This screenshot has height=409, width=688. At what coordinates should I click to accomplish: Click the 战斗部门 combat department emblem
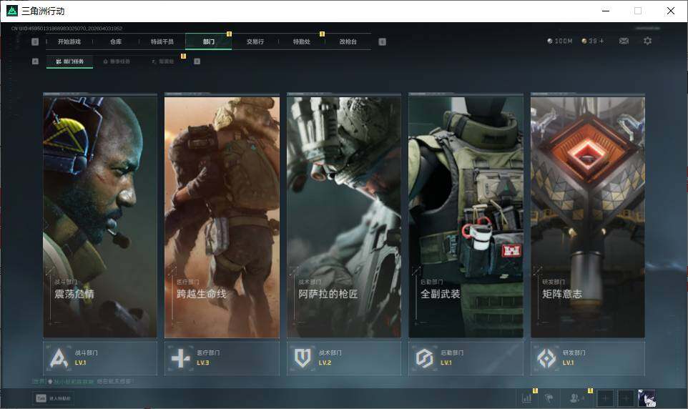click(57, 358)
